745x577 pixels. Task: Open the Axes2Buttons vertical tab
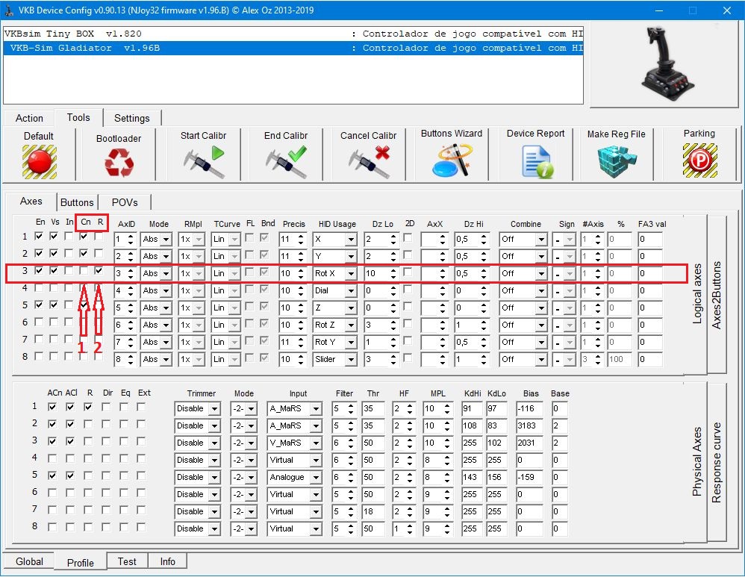[x=717, y=295]
